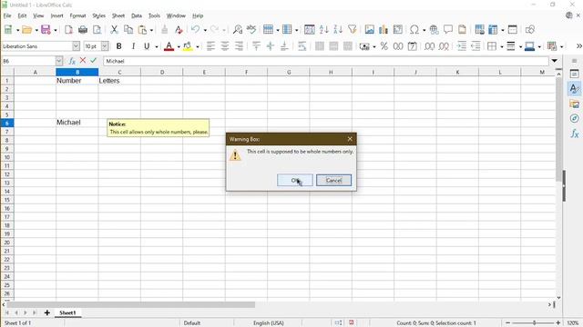This screenshot has width=583, height=327.
Task: Click Align Right icon
Action: tap(239, 46)
